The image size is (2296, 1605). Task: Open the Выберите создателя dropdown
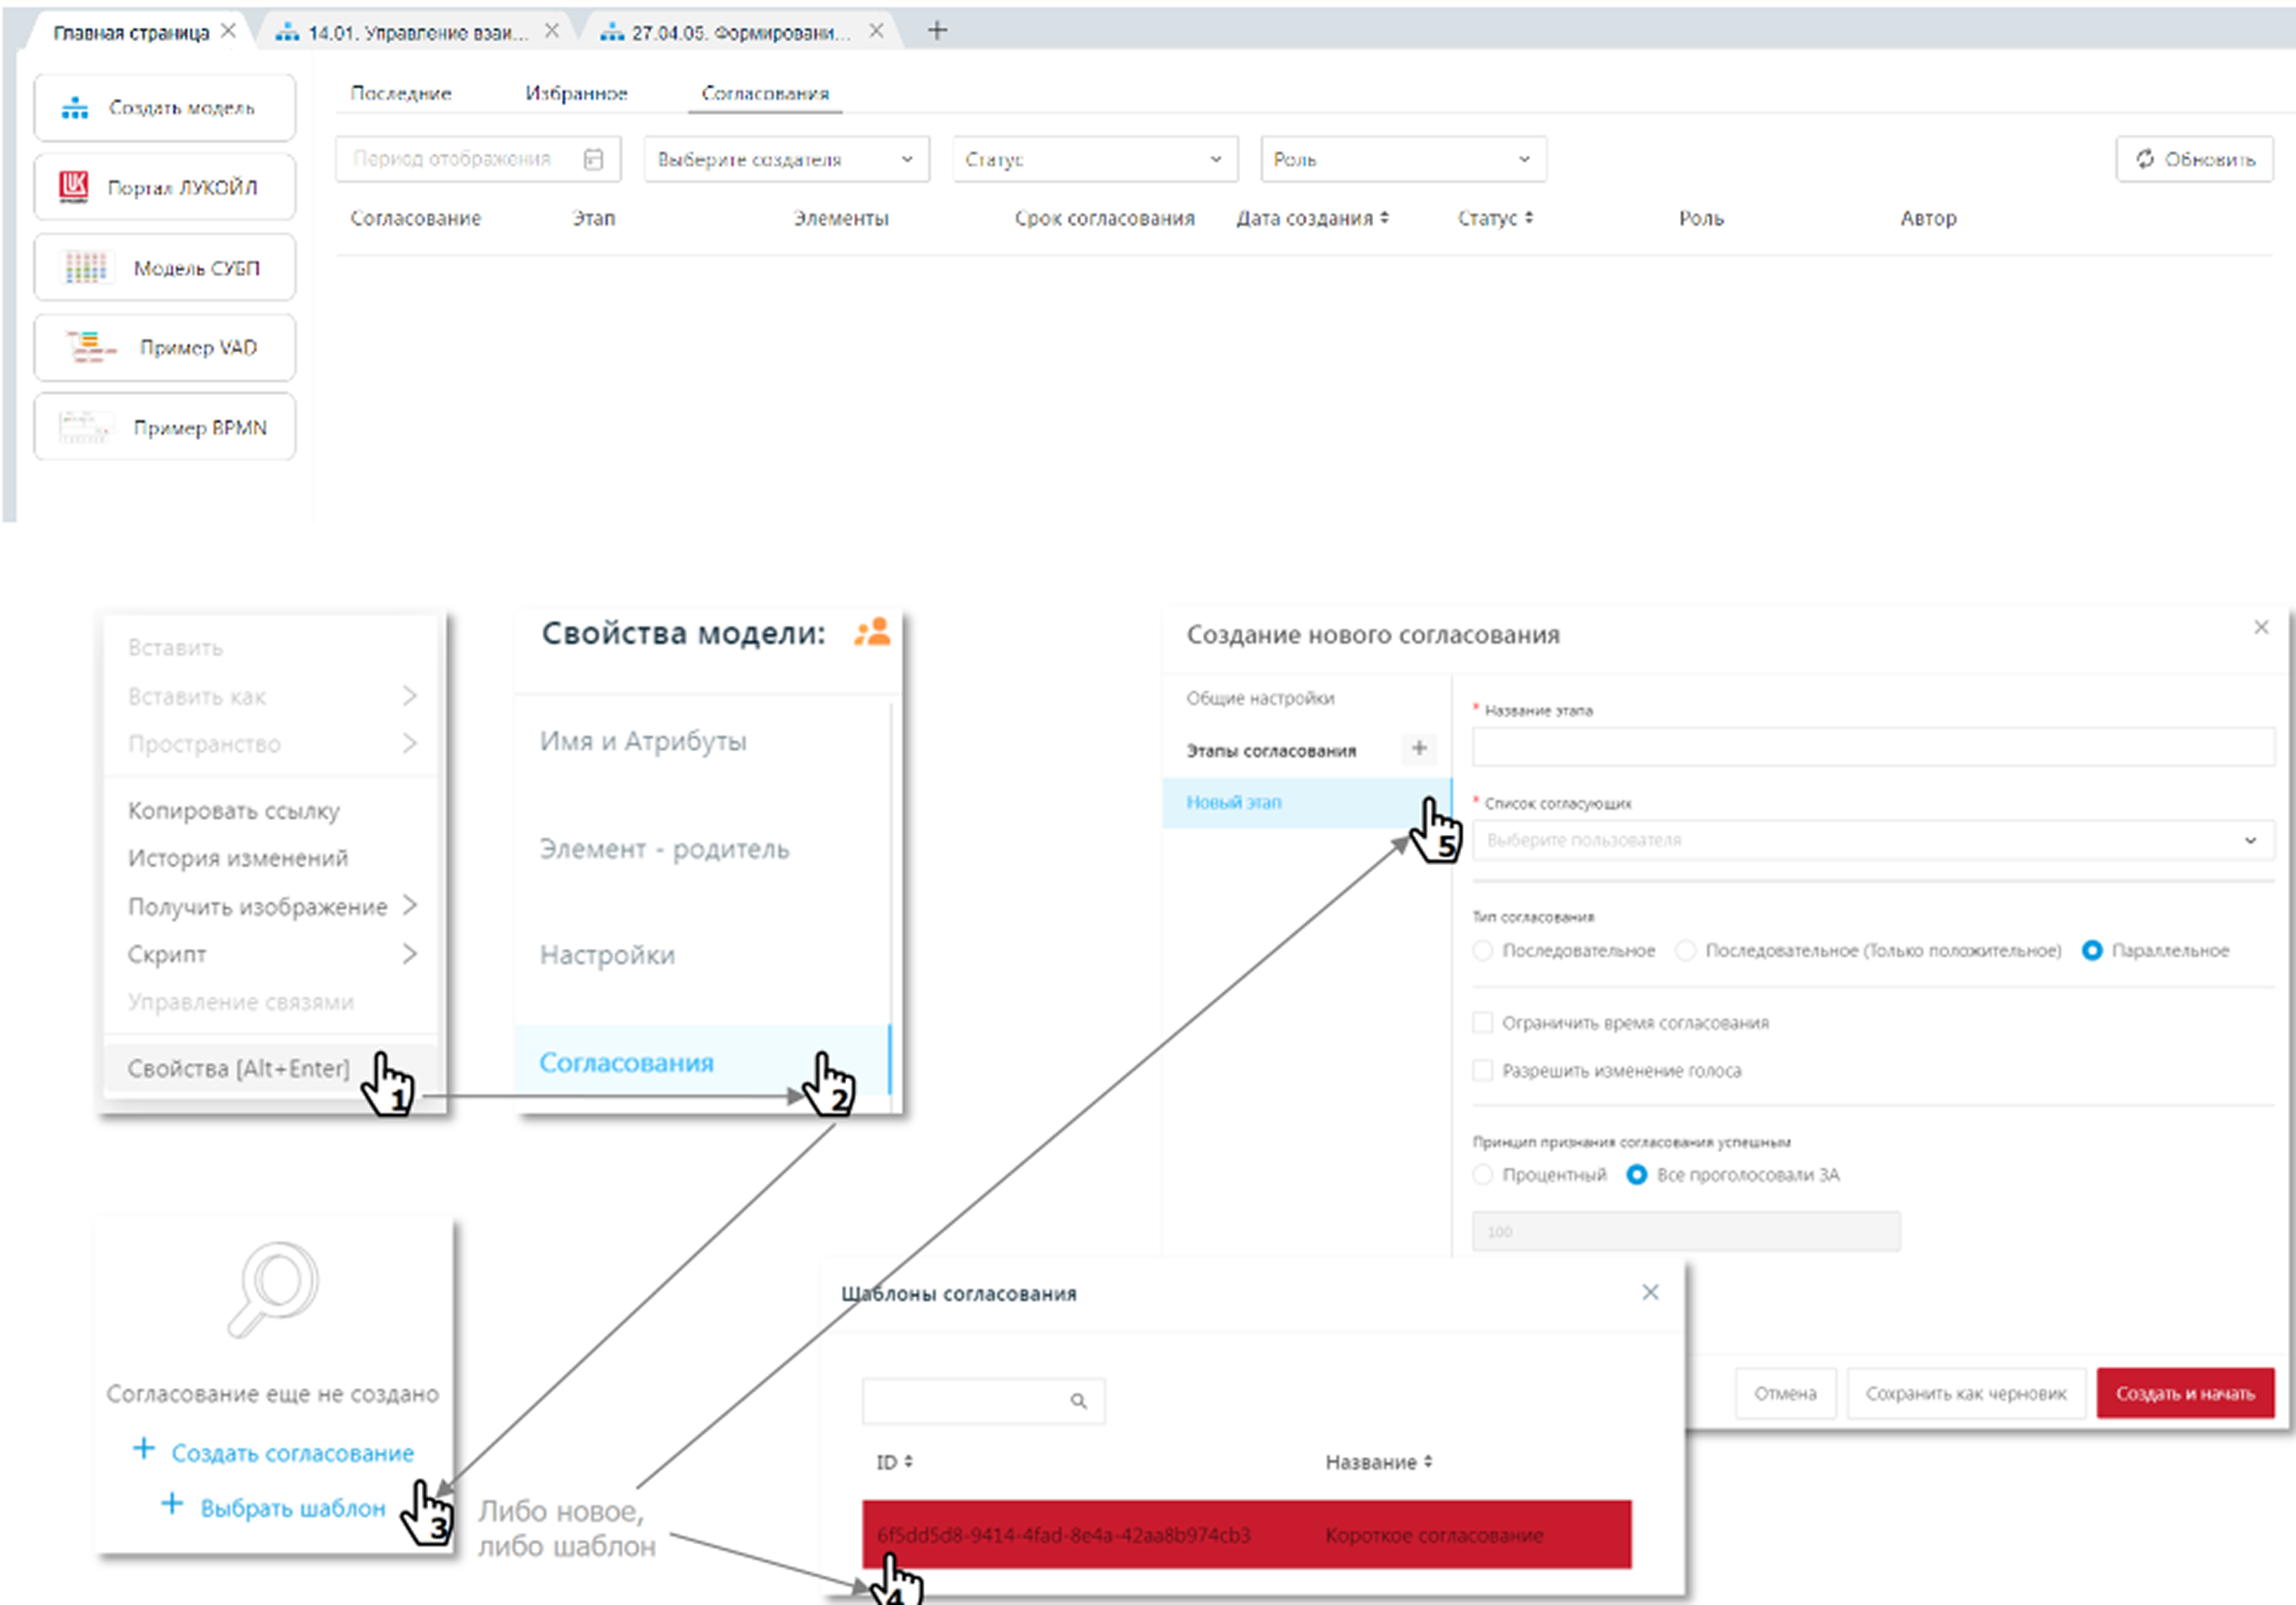tap(786, 159)
